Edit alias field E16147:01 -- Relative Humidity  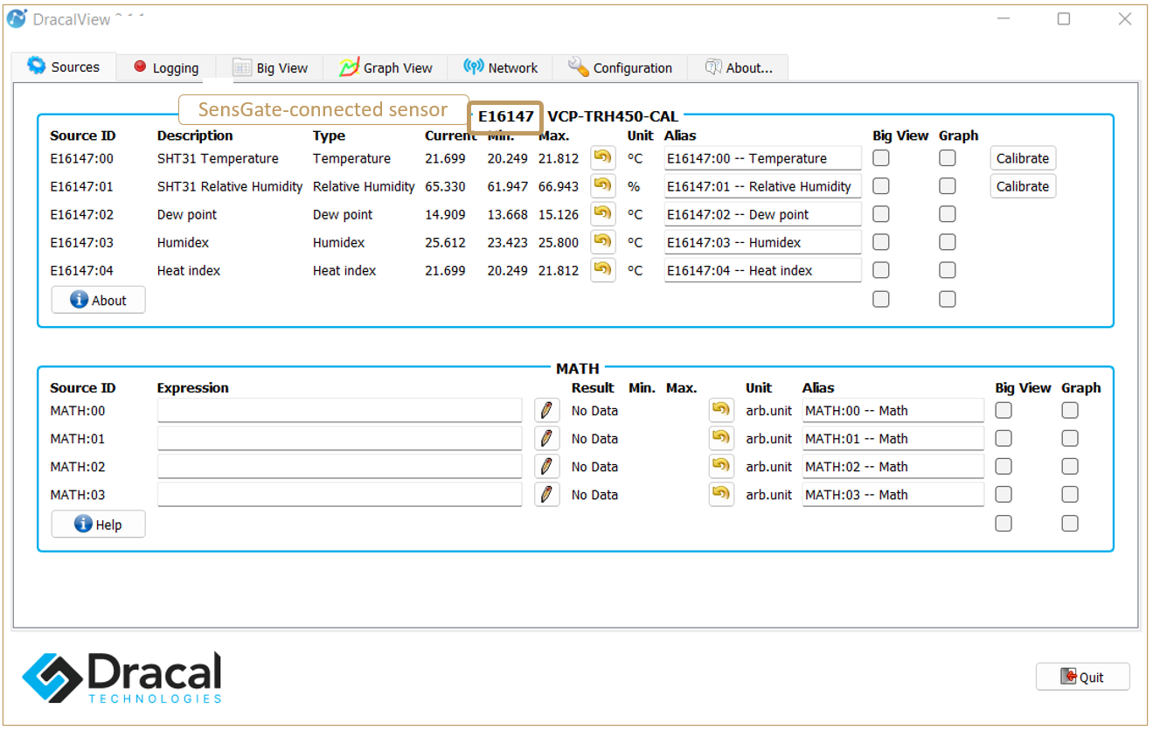(762, 186)
